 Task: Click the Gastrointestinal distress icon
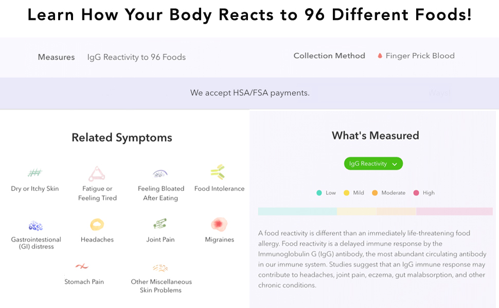[35, 225]
